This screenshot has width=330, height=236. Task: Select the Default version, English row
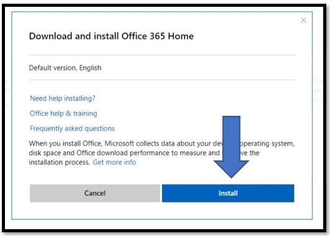[x=162, y=68]
